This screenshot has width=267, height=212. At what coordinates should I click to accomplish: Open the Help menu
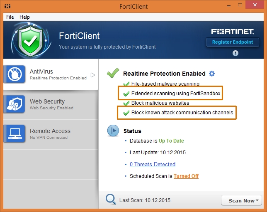[x=25, y=17]
